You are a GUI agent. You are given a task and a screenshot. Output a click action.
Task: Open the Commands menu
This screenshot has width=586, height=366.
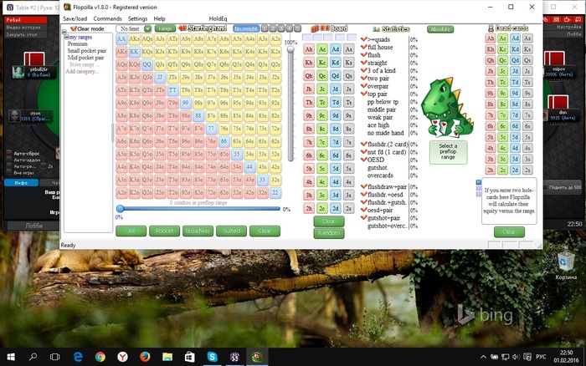point(107,18)
